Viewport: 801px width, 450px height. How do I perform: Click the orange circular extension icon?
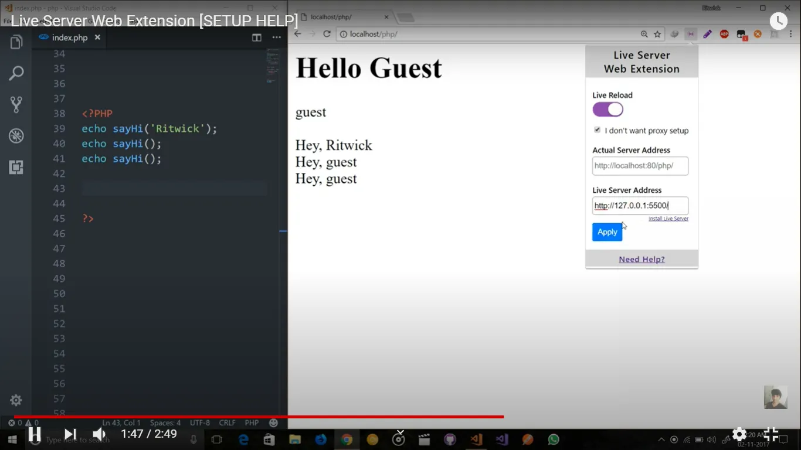[x=758, y=34]
